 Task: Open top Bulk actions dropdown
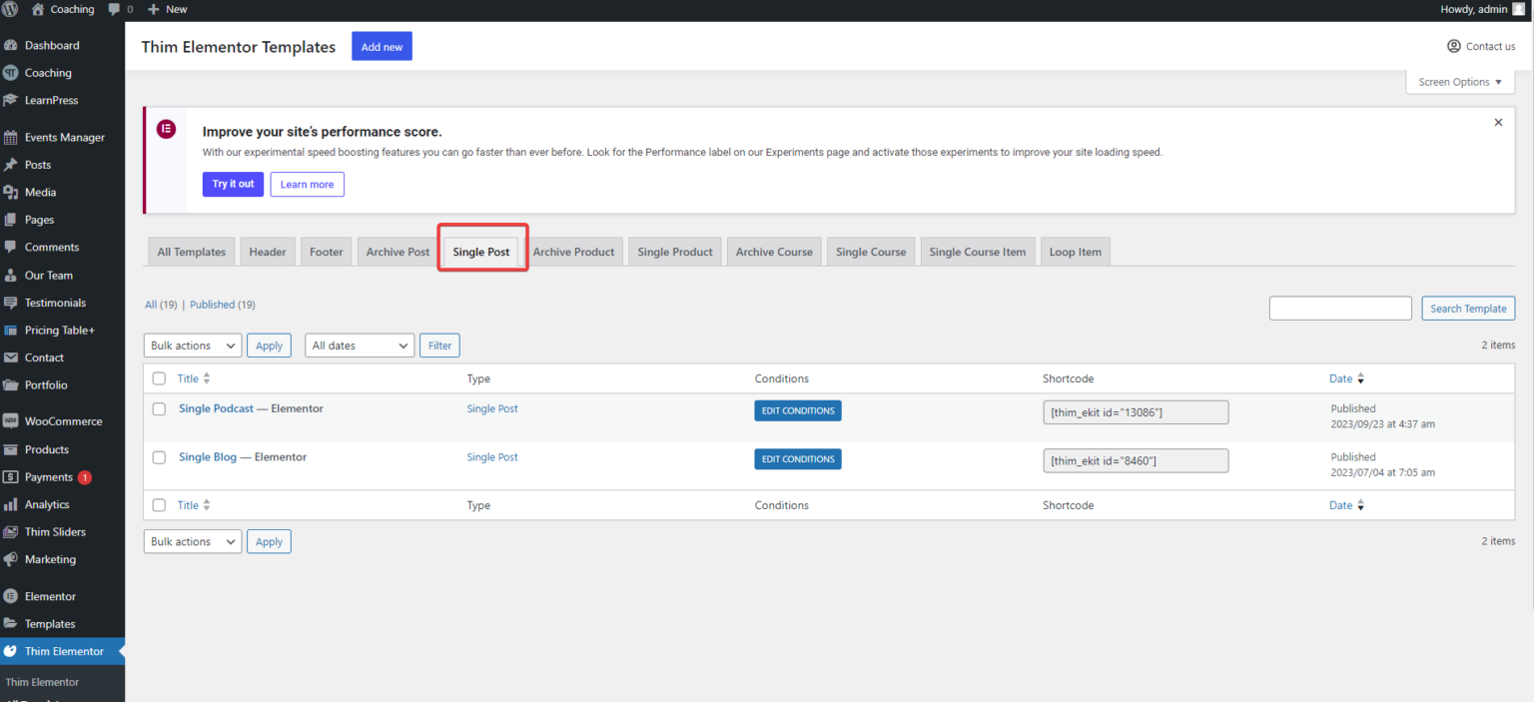(x=193, y=346)
